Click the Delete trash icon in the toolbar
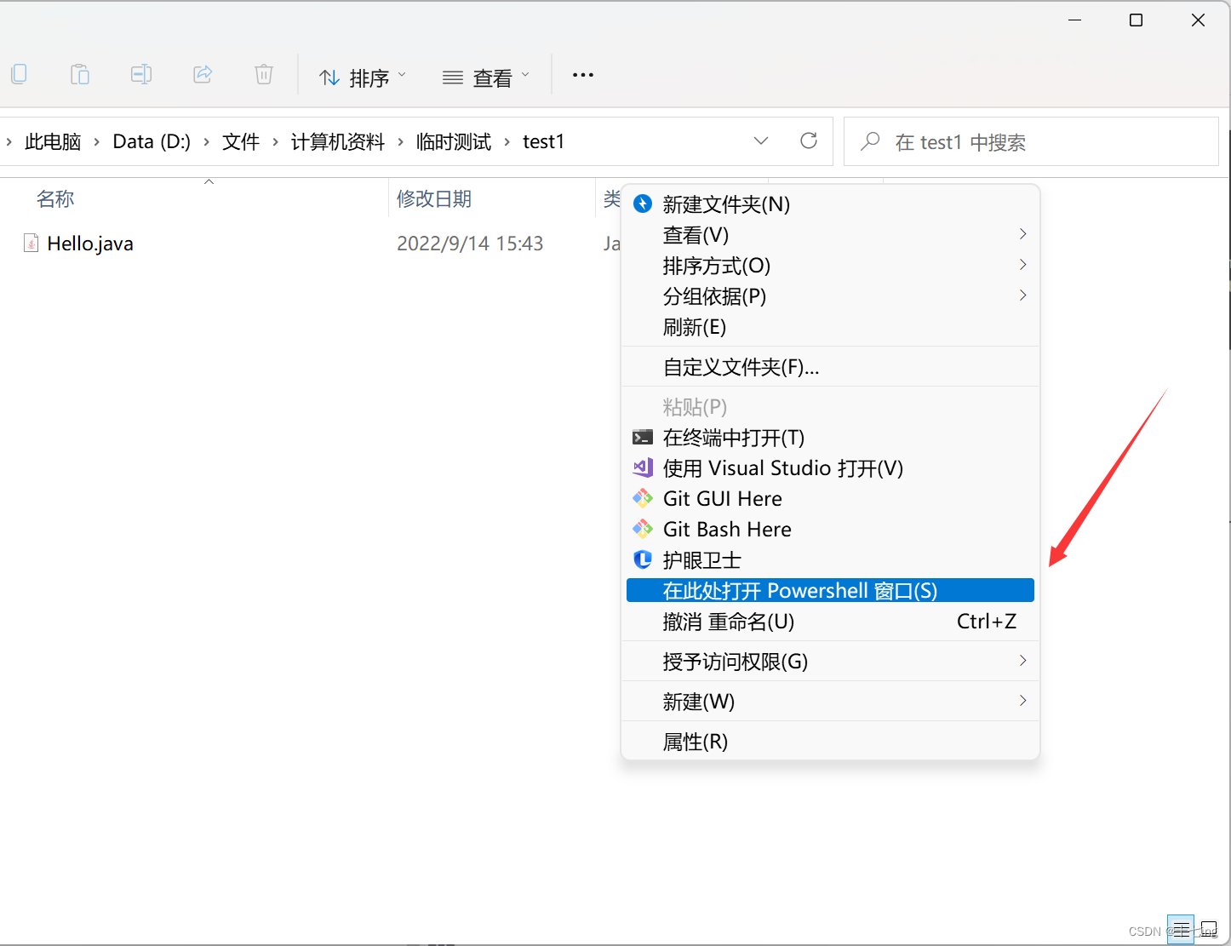 point(263,74)
